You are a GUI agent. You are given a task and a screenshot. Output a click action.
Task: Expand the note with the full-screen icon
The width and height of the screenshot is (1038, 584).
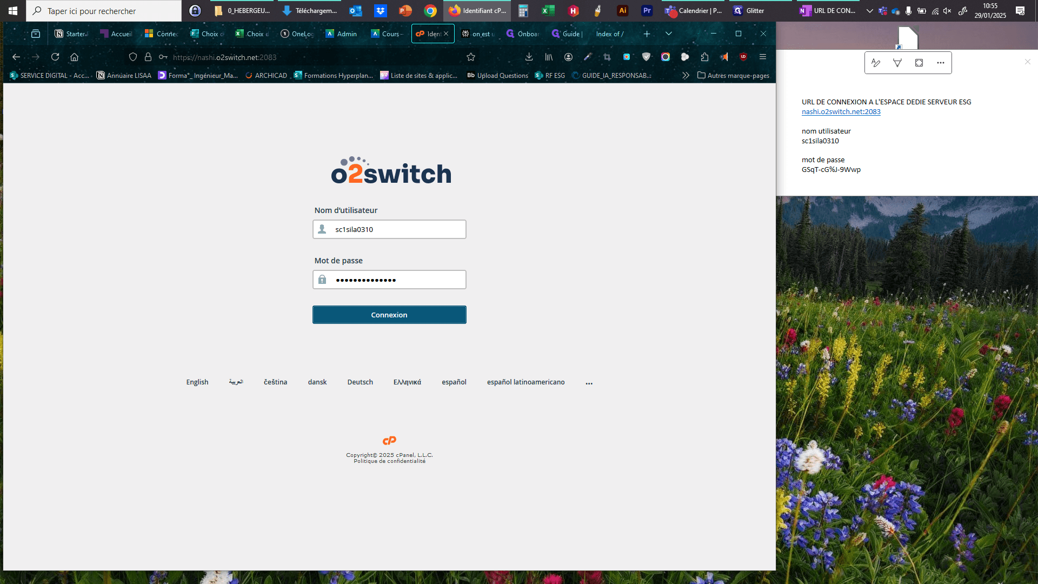click(919, 63)
